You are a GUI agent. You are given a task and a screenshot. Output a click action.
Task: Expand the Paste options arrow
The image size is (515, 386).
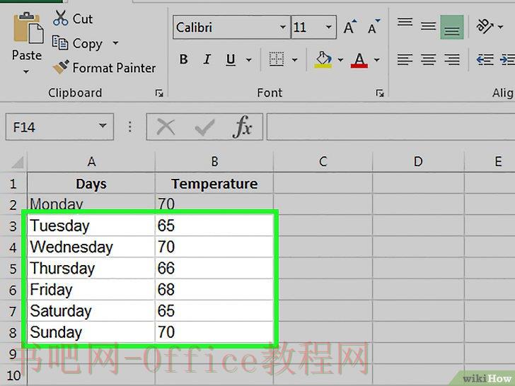click(x=26, y=71)
